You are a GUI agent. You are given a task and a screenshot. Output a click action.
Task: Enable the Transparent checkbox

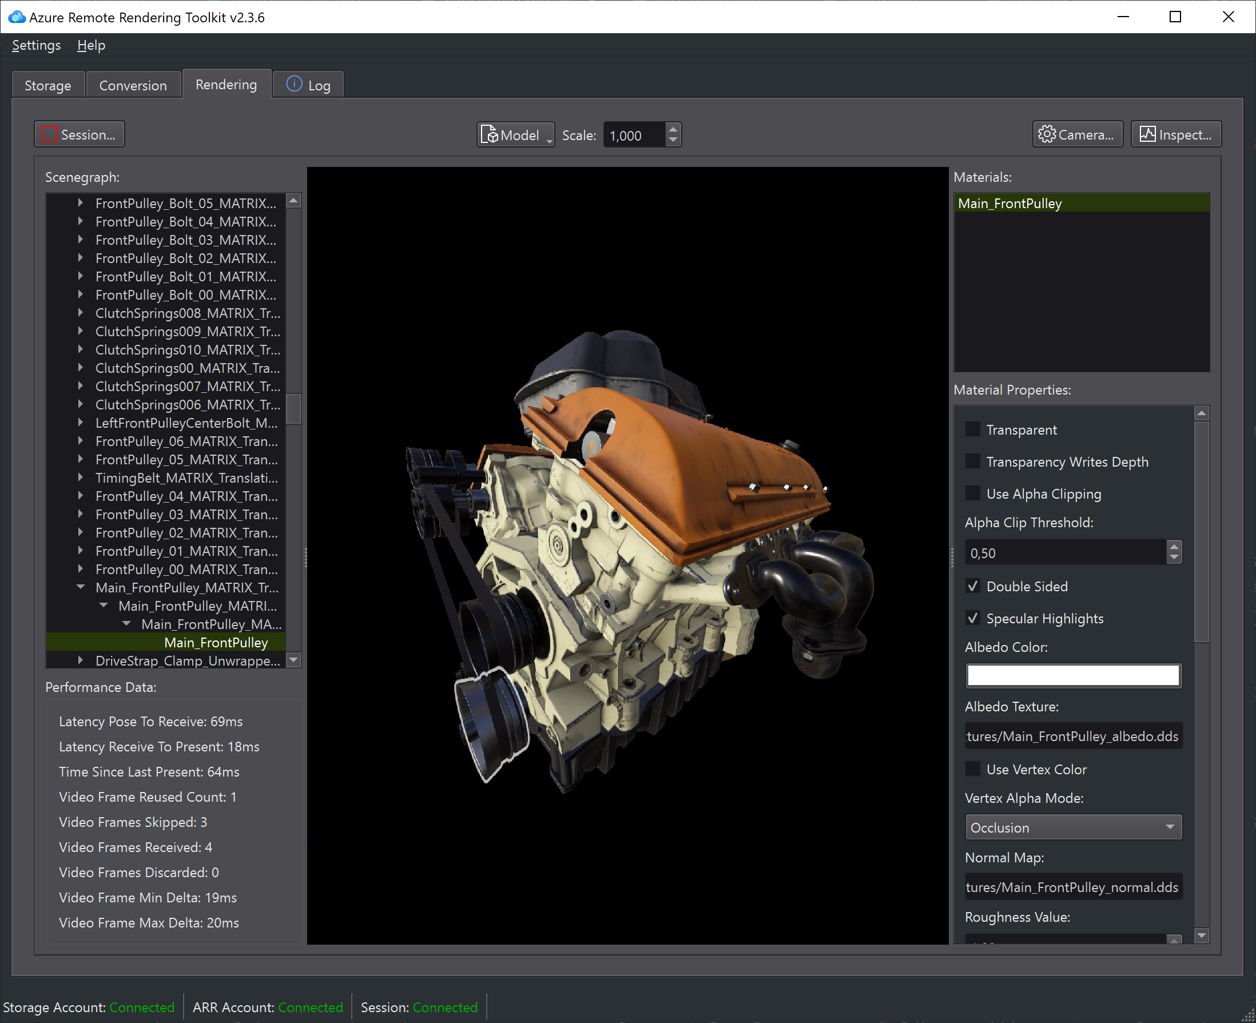(972, 429)
